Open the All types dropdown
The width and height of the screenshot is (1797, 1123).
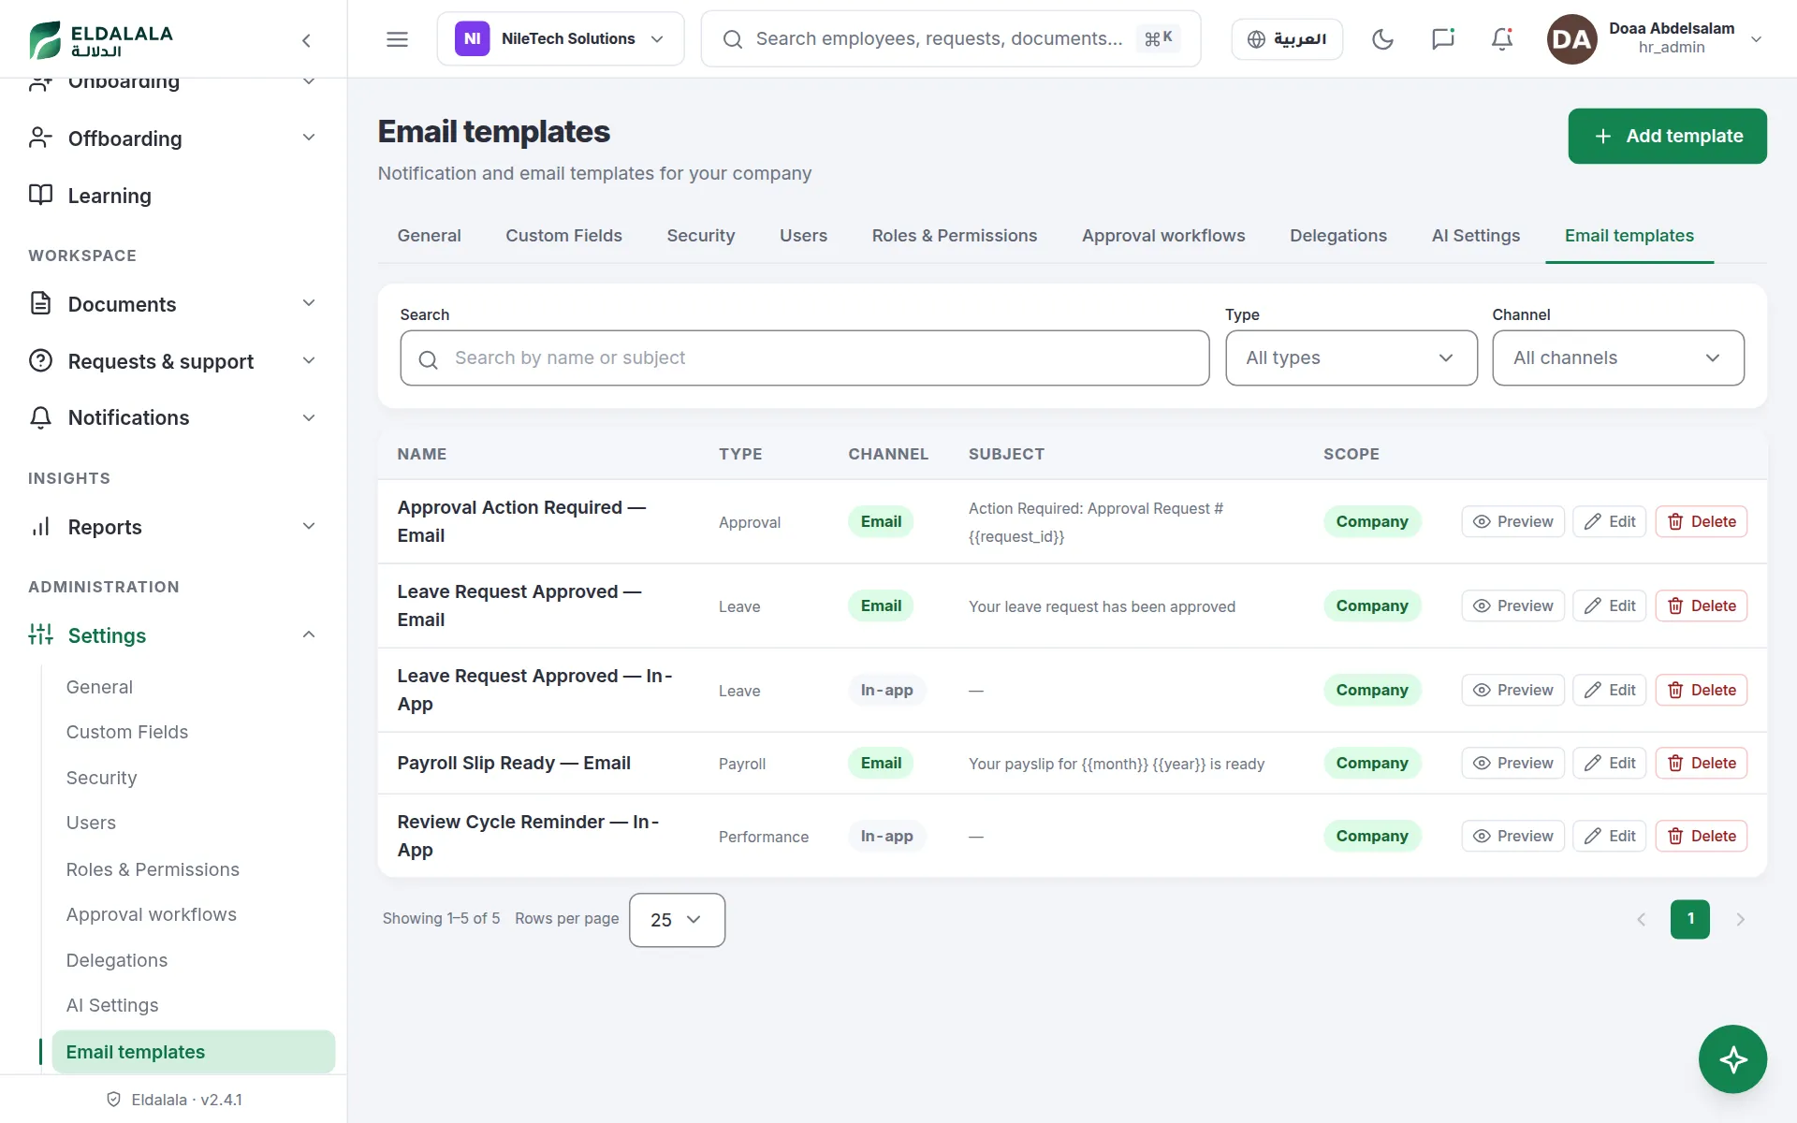pos(1351,357)
